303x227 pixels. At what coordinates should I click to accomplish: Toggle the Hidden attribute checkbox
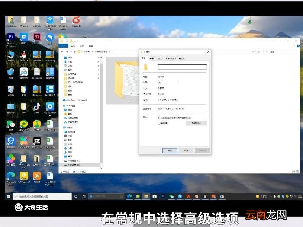pos(159,123)
